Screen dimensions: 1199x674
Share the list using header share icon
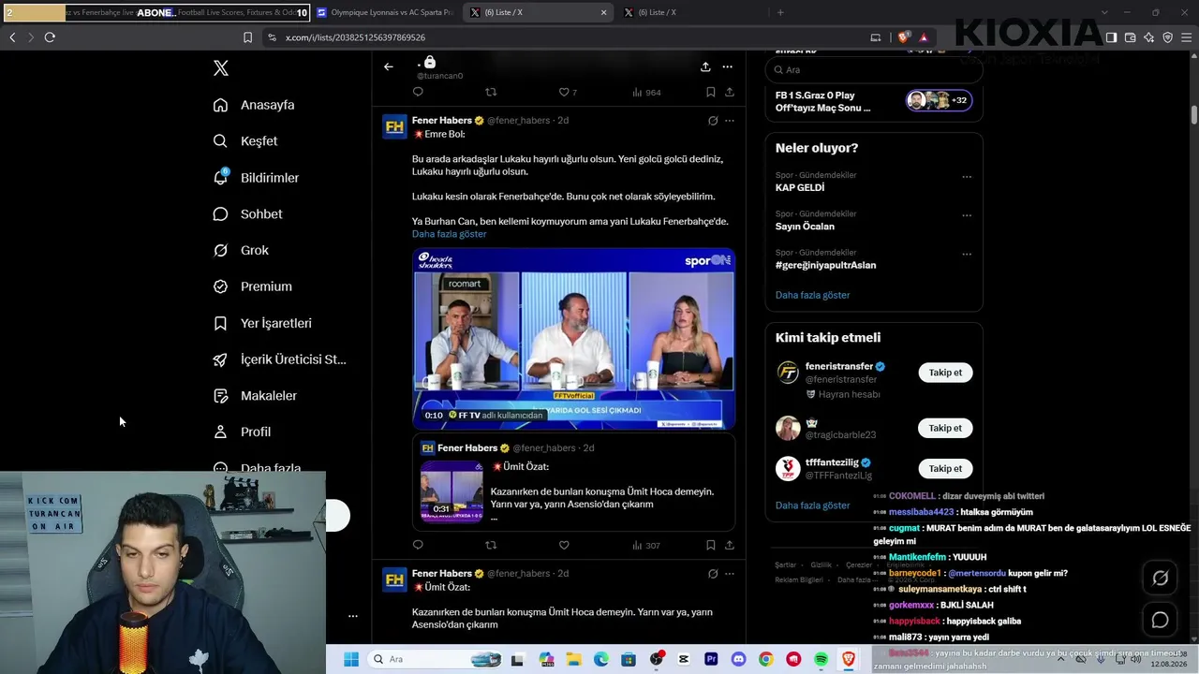(x=705, y=66)
